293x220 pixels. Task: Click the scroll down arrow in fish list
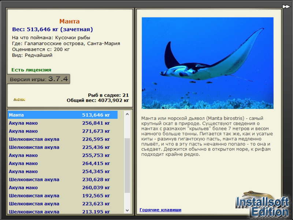coord(127,210)
